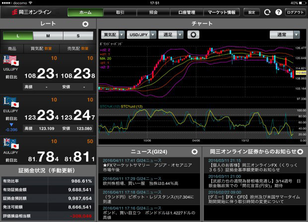Tap the MA: 20 legend label
This screenshot has width=308, height=222.
pos(105,59)
